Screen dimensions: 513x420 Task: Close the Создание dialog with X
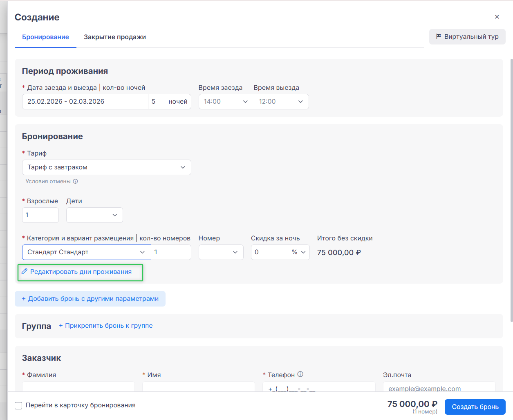pyautogui.click(x=497, y=17)
